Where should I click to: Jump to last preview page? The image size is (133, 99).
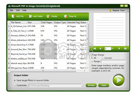click(125, 49)
